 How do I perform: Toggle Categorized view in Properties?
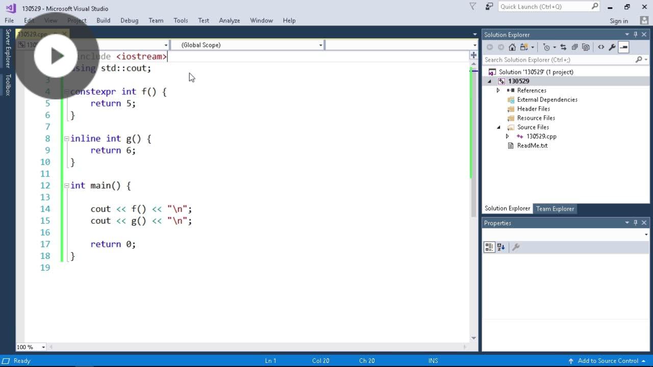tap(489, 247)
